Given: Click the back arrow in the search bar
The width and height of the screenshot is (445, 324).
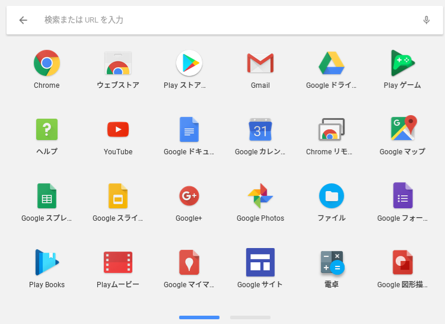Looking at the screenshot, I should 23,20.
